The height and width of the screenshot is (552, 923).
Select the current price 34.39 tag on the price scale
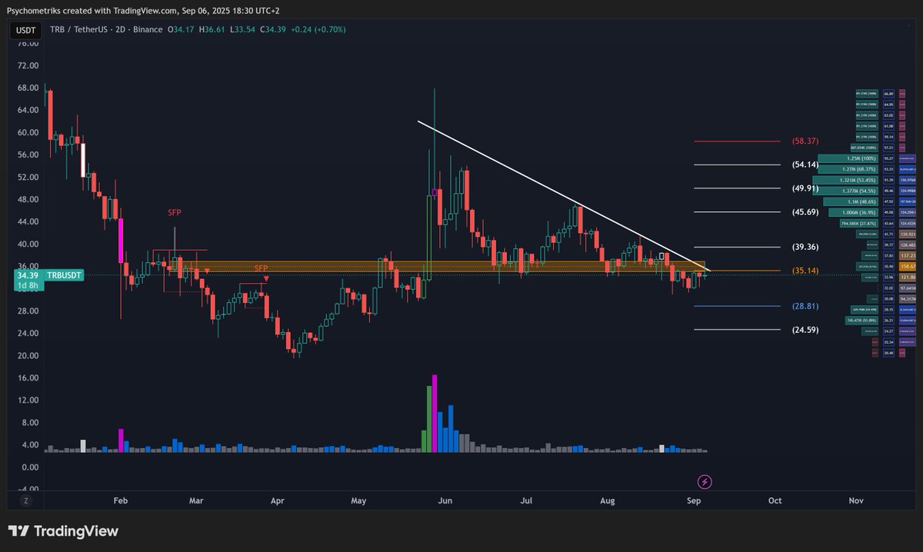click(x=27, y=274)
